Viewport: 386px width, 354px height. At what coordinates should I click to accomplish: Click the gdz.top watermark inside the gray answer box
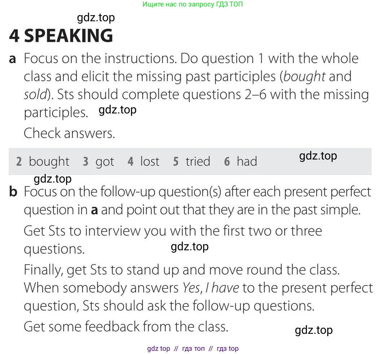tap(318, 156)
